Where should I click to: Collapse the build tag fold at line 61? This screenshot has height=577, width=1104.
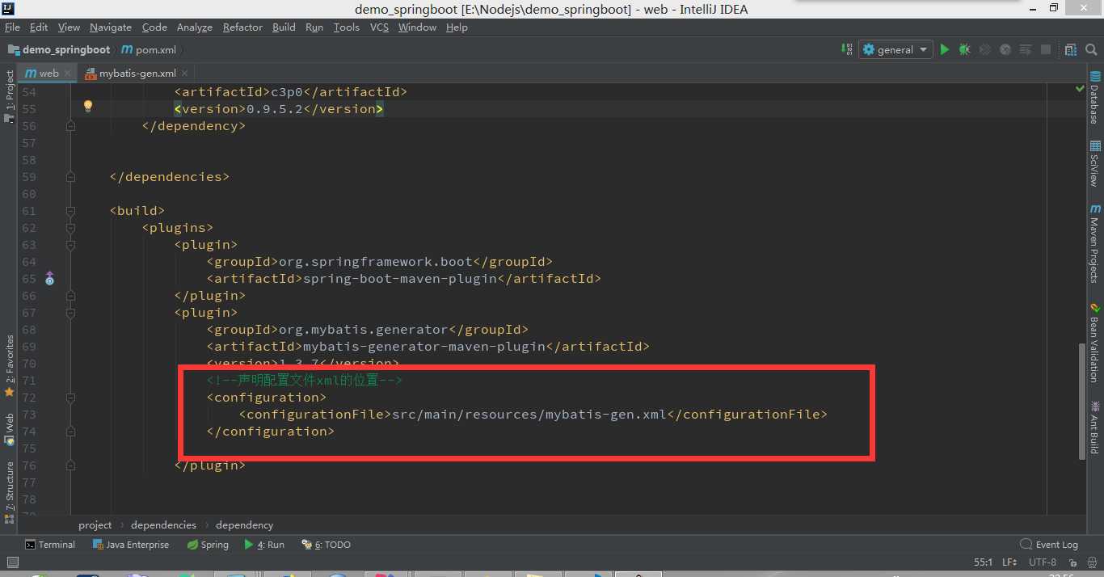(70, 211)
